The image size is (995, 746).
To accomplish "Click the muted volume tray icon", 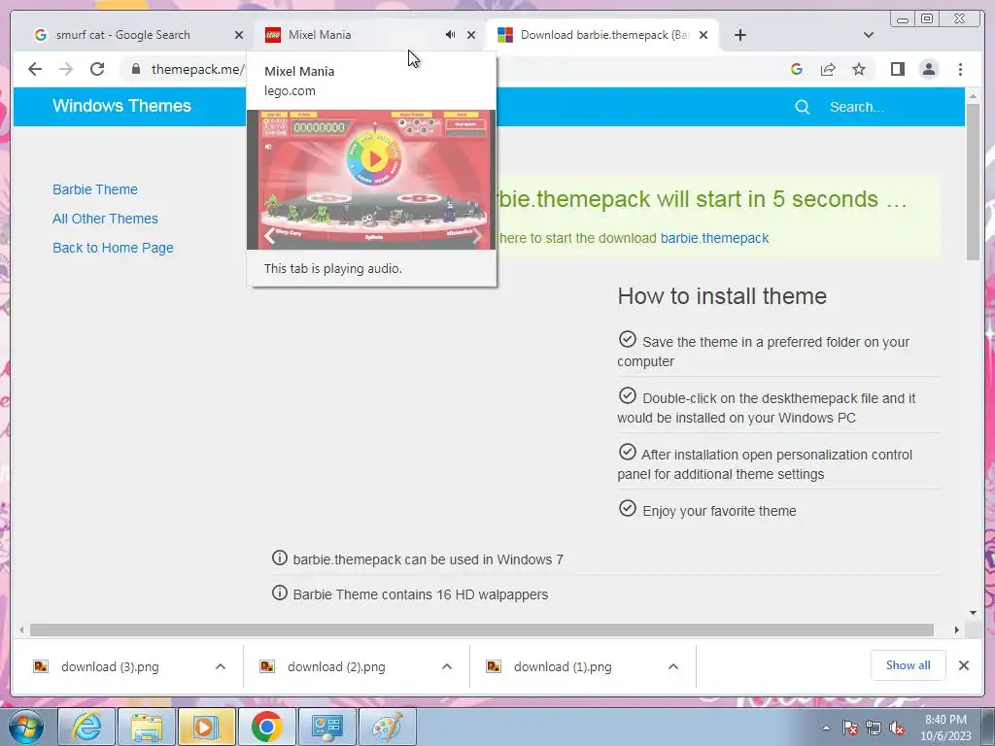I will coord(897,729).
